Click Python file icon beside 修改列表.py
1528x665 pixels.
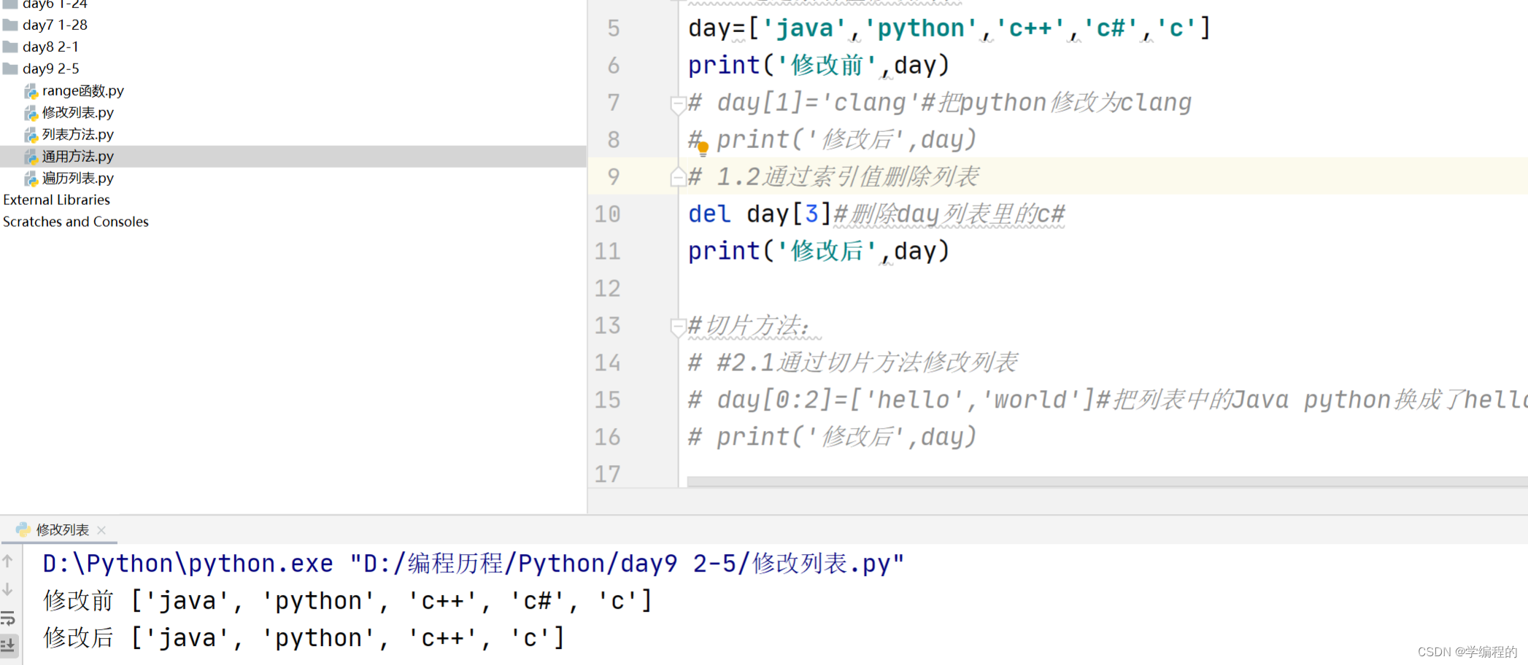[31, 113]
